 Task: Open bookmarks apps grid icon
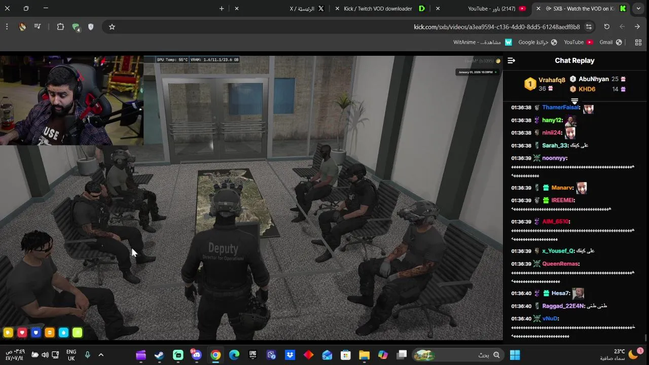pyautogui.click(x=638, y=42)
